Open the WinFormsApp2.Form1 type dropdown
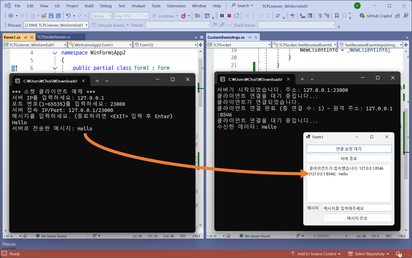The height and width of the screenshot is (258, 412). click(100, 45)
